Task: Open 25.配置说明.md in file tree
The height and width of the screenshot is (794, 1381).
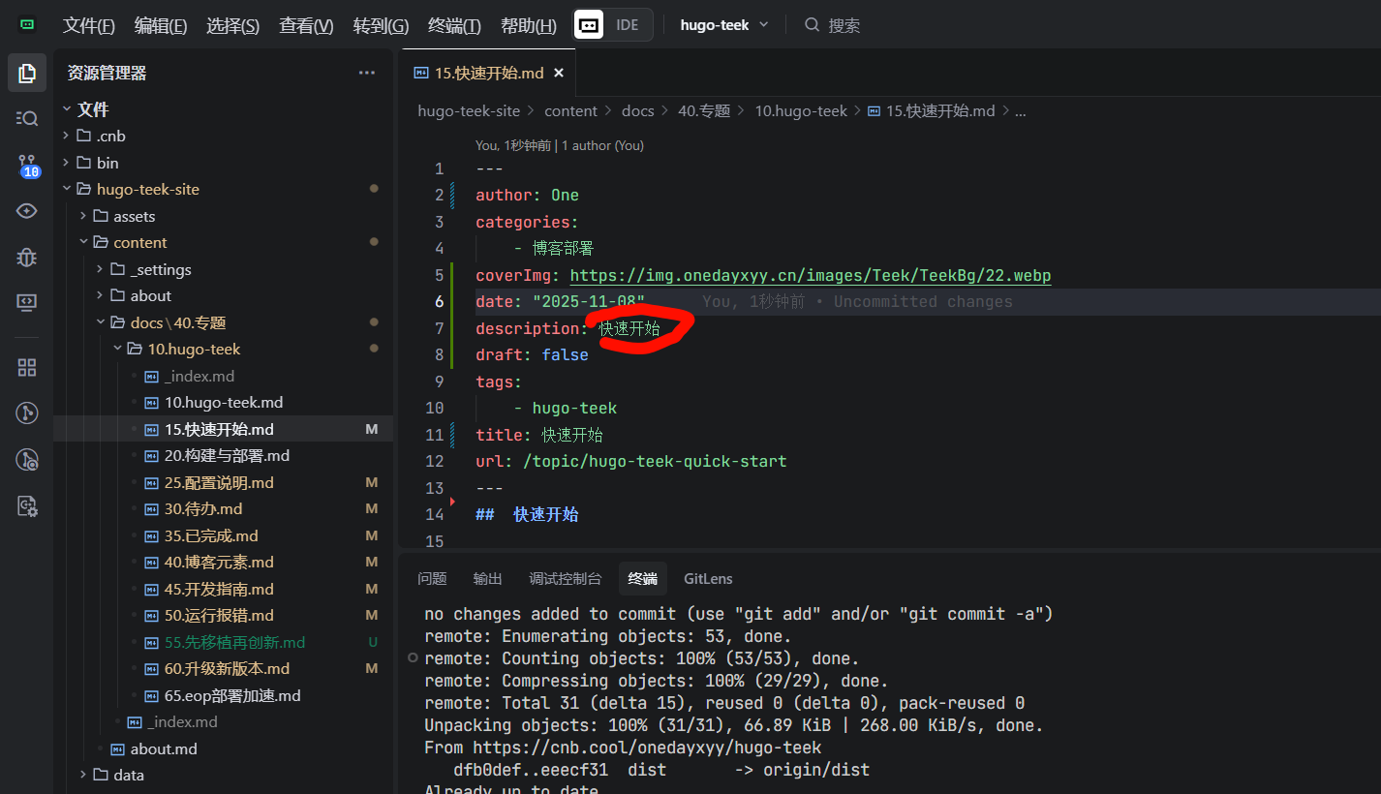Action: pyautogui.click(x=219, y=482)
